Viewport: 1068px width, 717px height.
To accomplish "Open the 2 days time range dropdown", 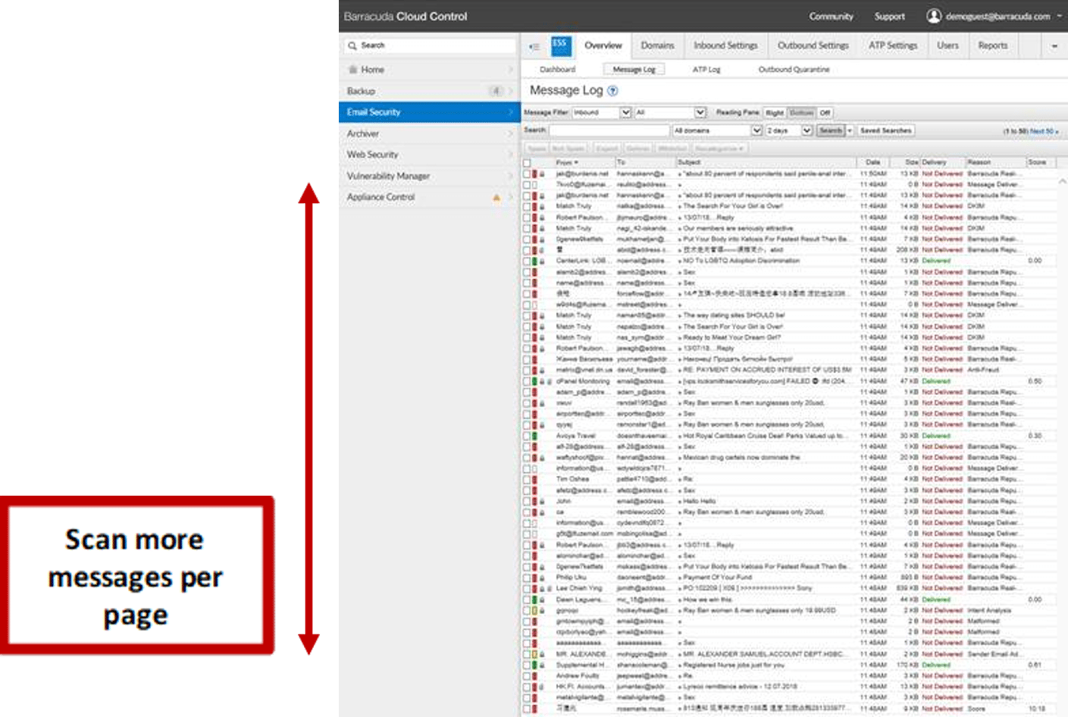I will tap(788, 130).
